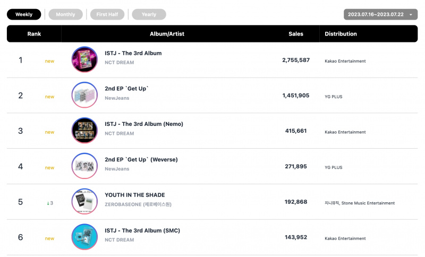This screenshot has height=257, width=425.
Task: Click the rank 2 'Get Up' album cover
Action: 84,95
